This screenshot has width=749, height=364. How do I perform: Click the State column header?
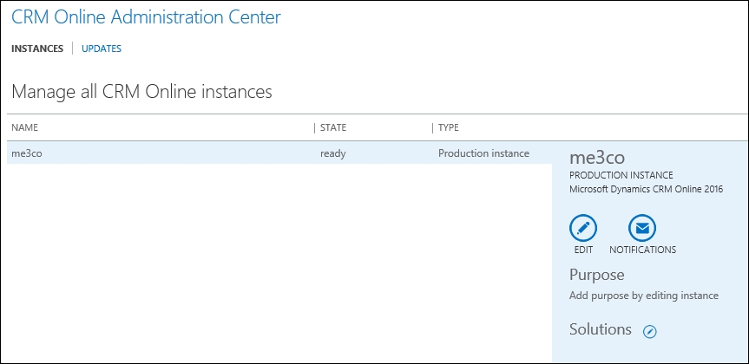point(333,128)
